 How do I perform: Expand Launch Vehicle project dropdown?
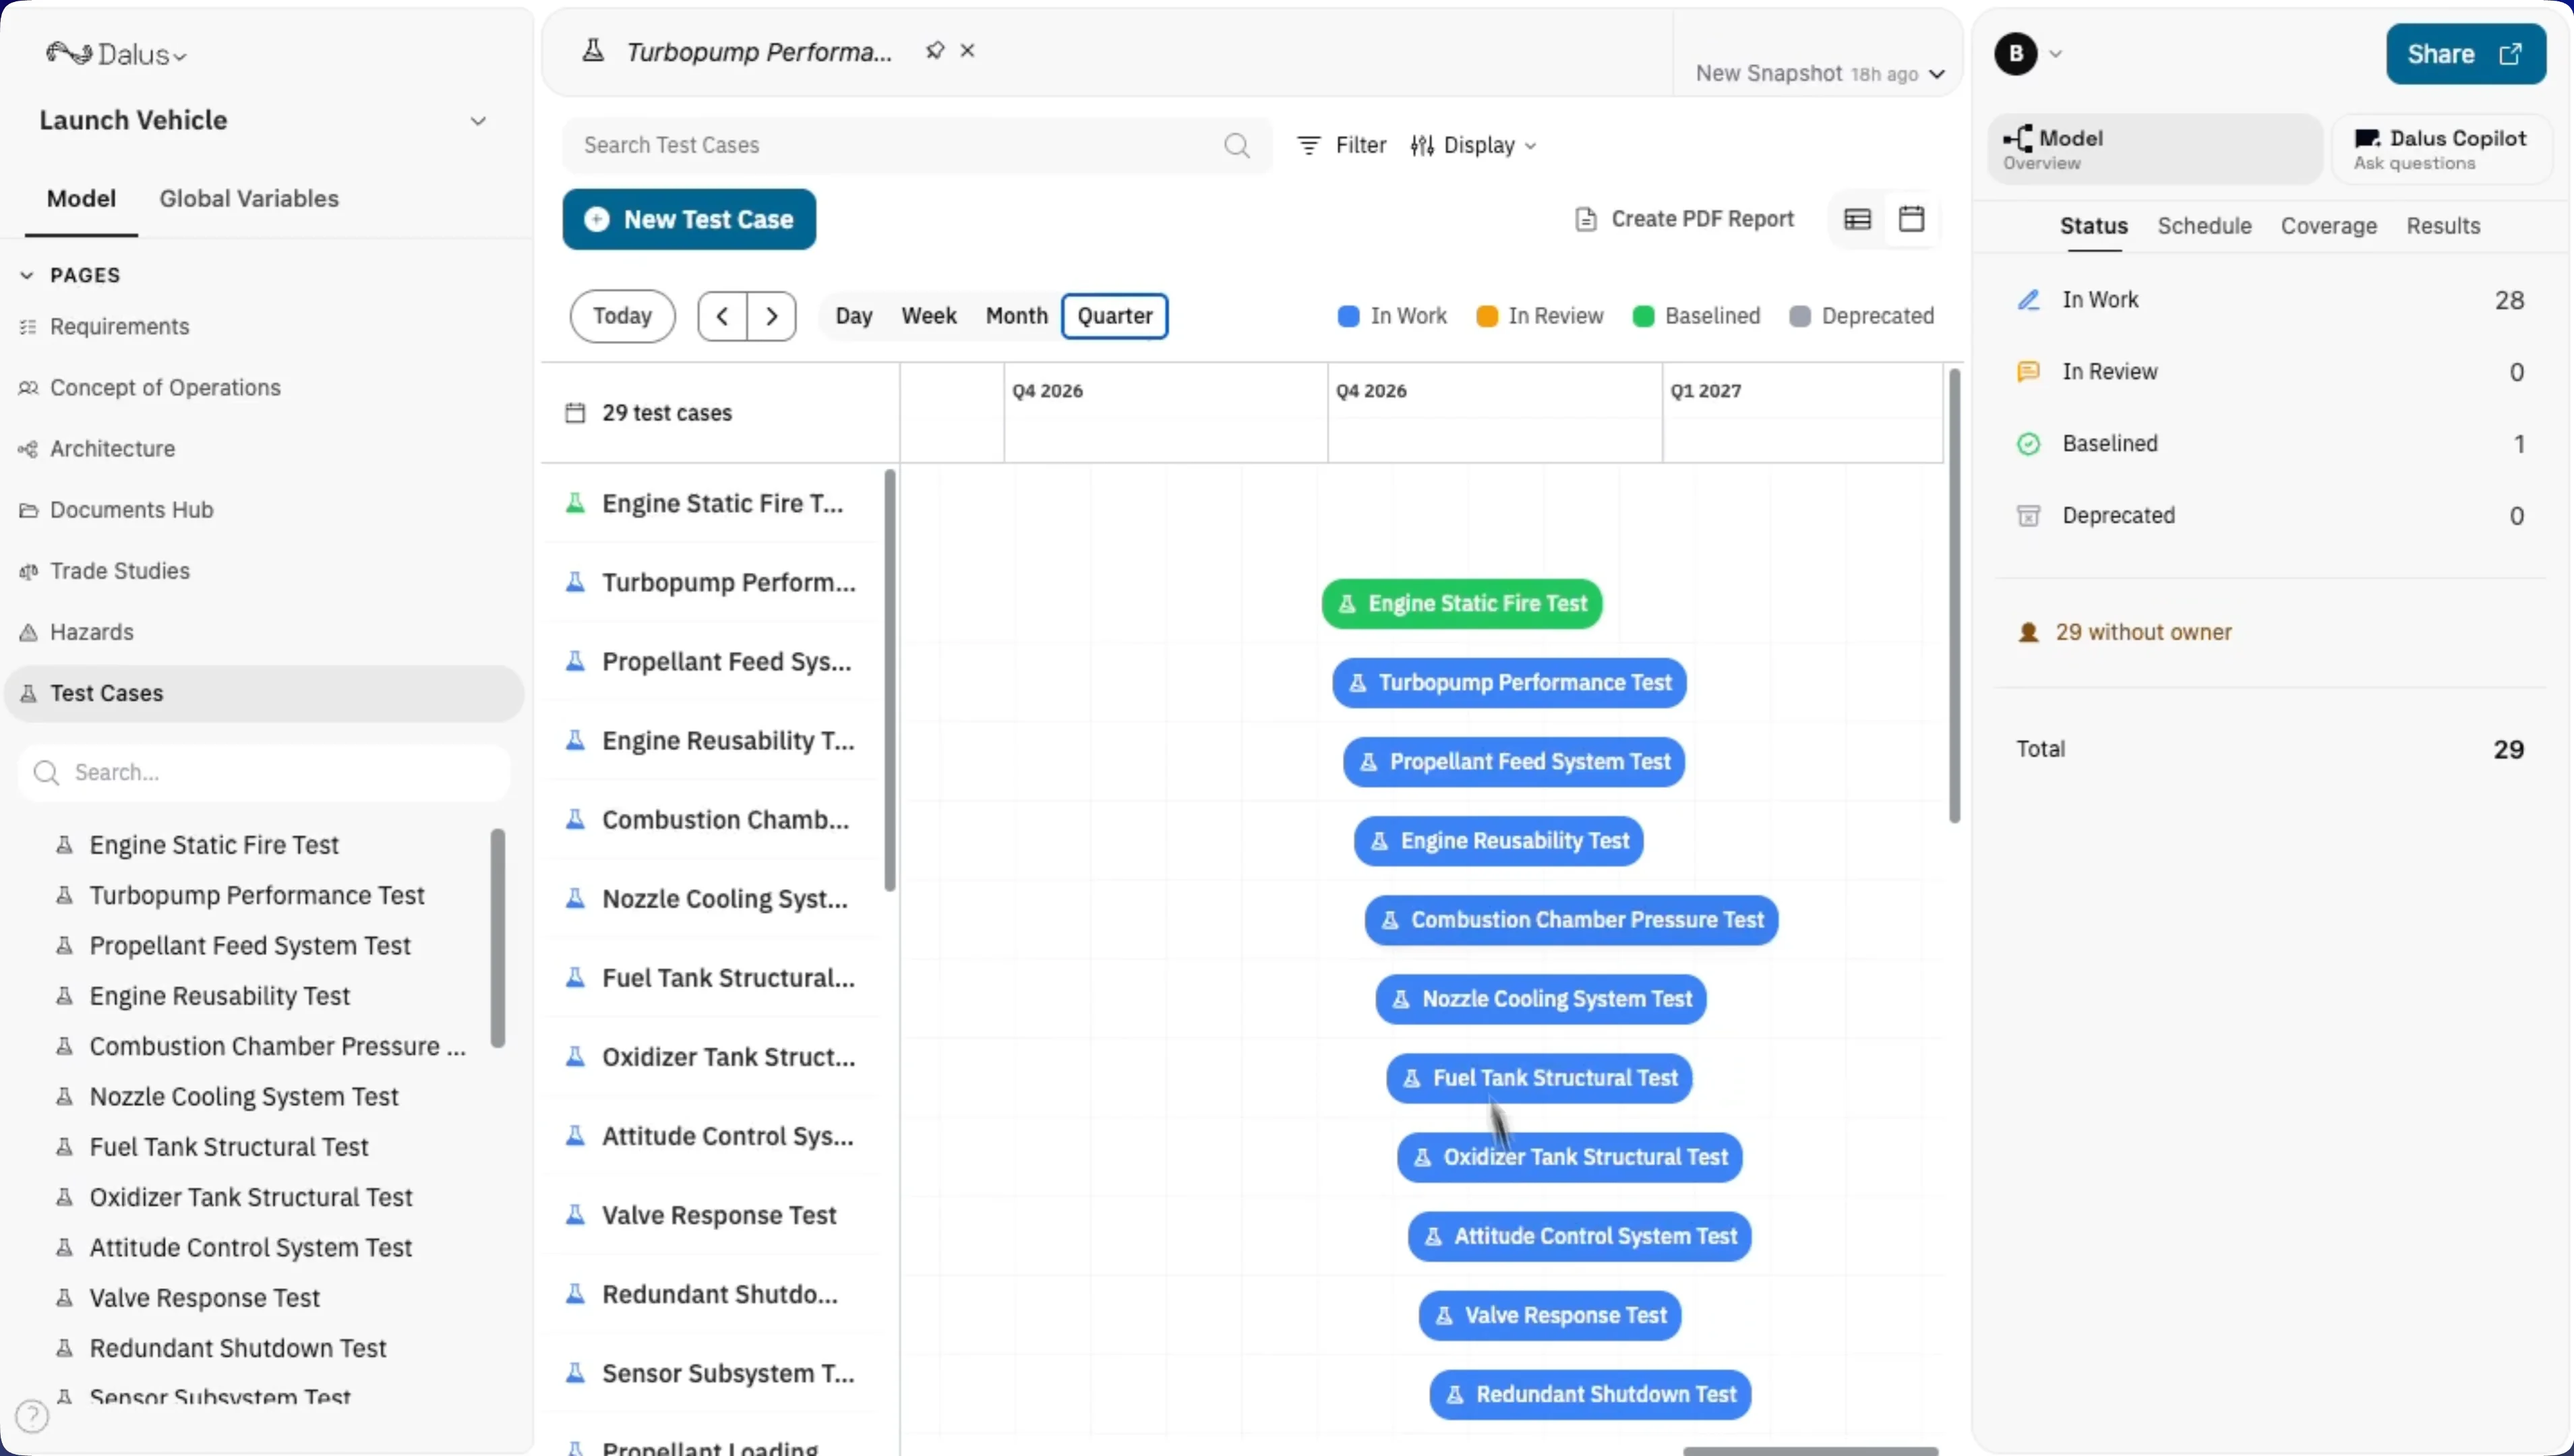point(478,121)
